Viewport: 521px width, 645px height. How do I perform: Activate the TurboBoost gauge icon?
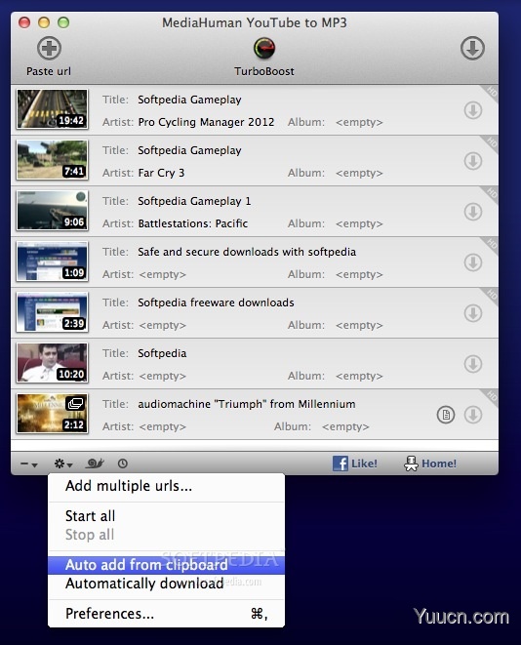[264, 49]
